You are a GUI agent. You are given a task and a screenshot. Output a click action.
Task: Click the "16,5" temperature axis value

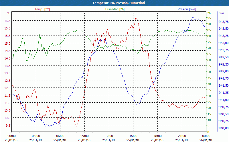(7, 21)
